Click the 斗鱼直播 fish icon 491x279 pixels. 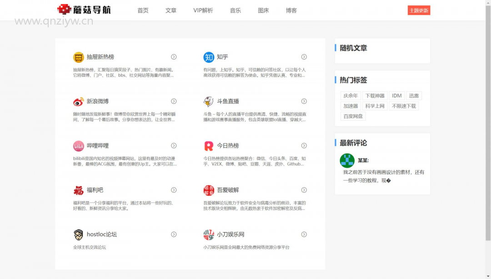(x=209, y=101)
